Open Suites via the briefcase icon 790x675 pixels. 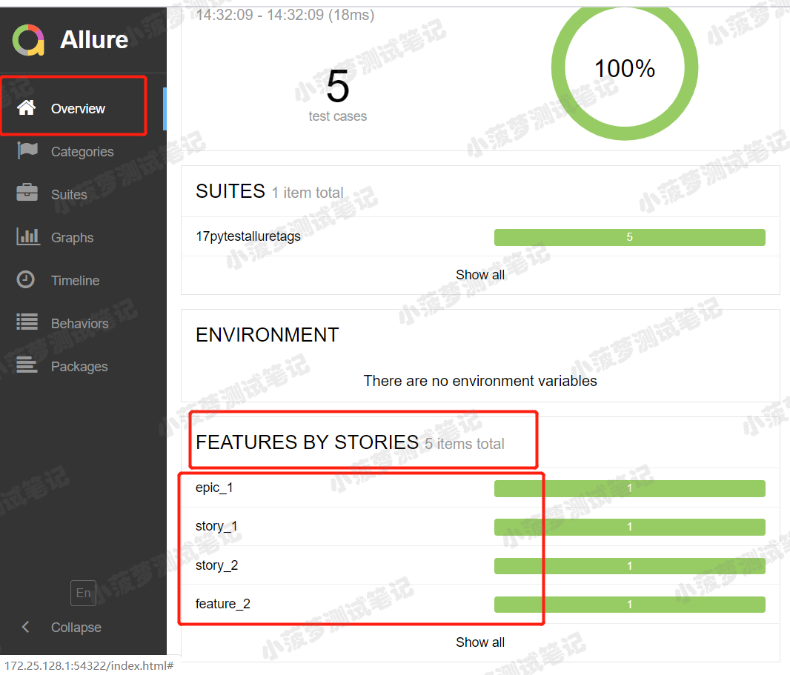(x=27, y=193)
